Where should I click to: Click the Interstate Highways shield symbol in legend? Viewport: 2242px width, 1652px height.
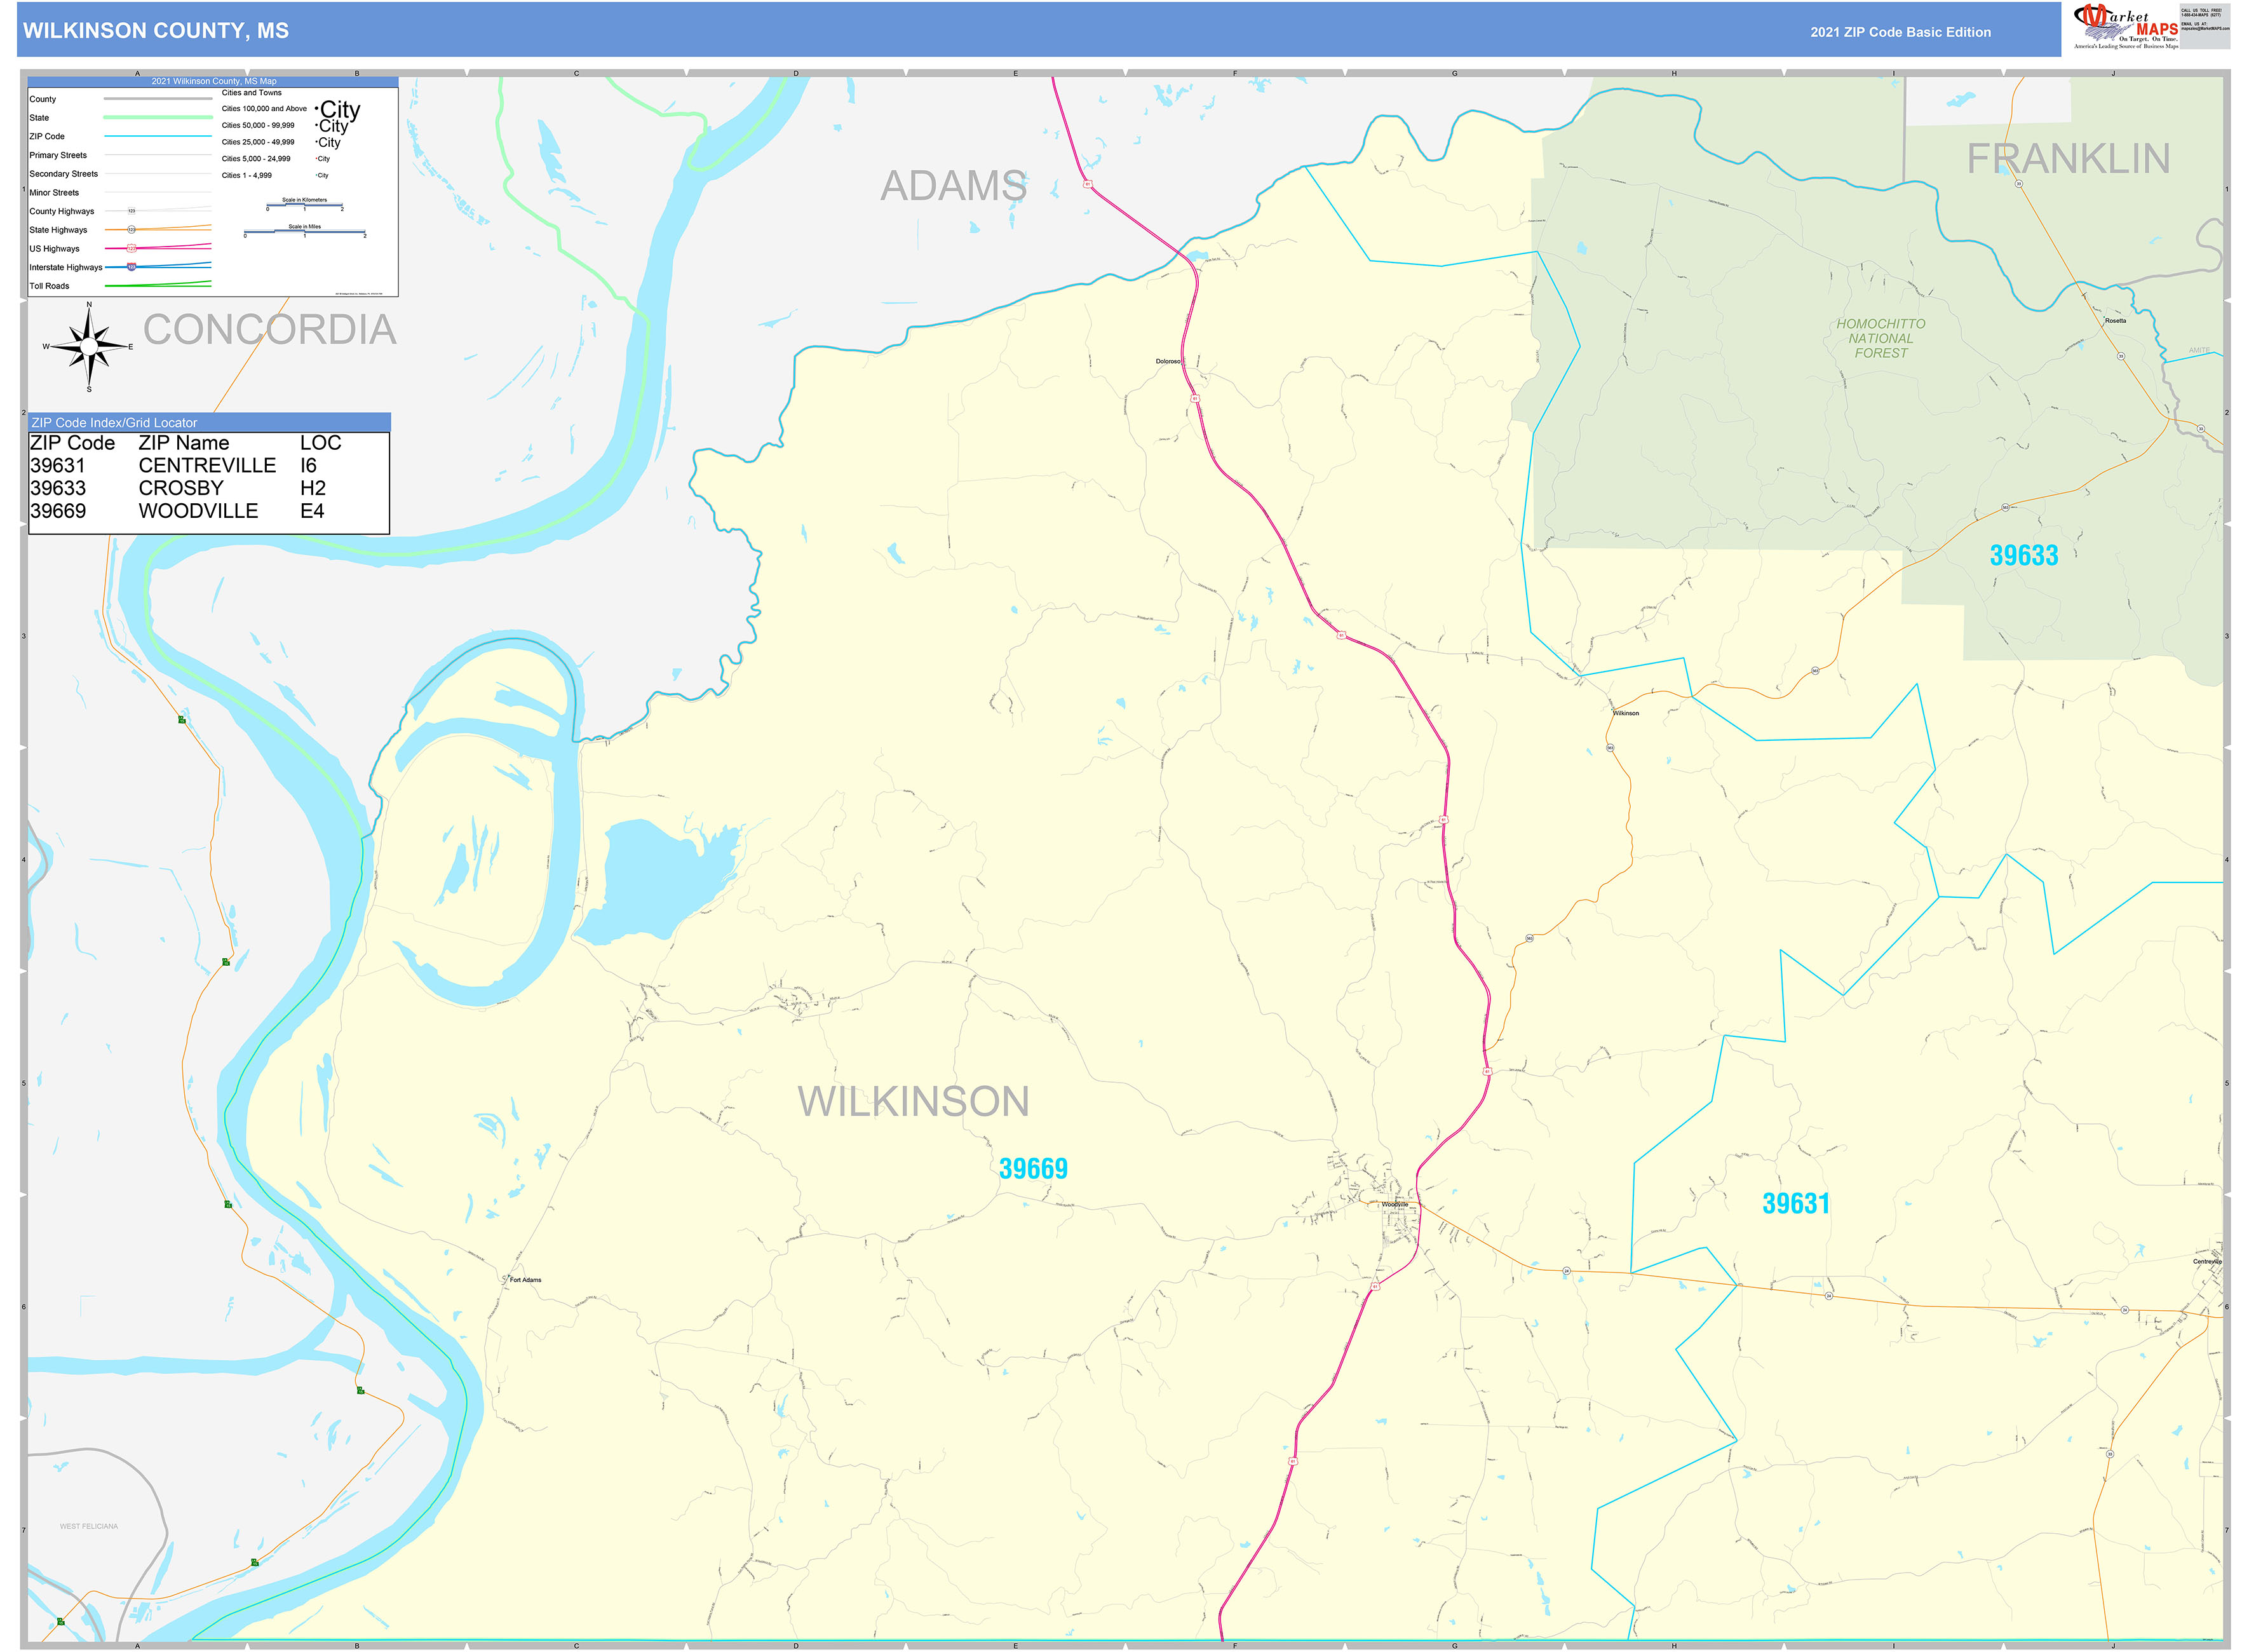point(132,267)
